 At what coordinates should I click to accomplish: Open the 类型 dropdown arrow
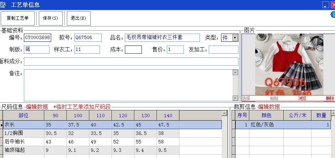(235, 38)
